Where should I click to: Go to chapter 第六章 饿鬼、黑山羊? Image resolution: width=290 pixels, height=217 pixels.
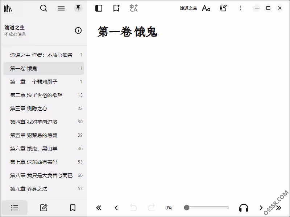(x=43, y=149)
